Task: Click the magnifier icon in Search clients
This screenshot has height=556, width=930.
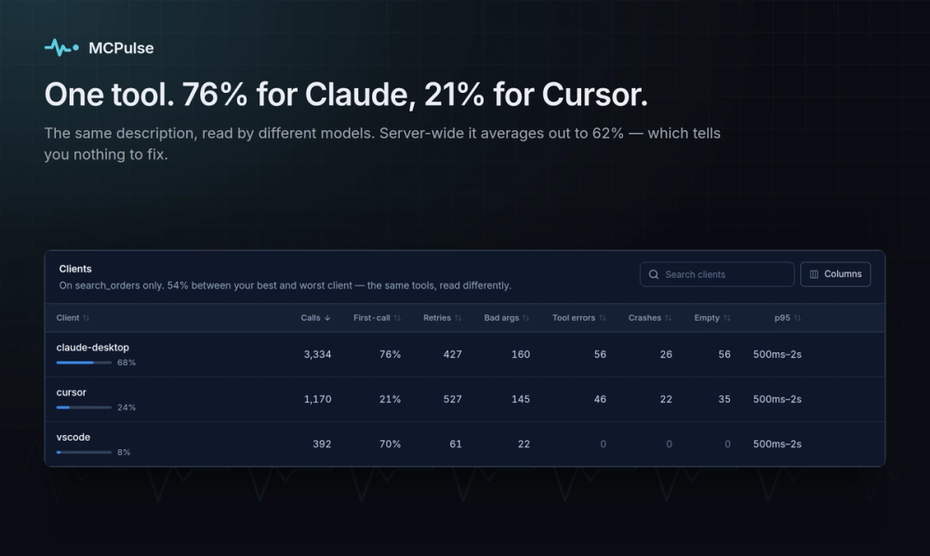Action: pos(654,274)
